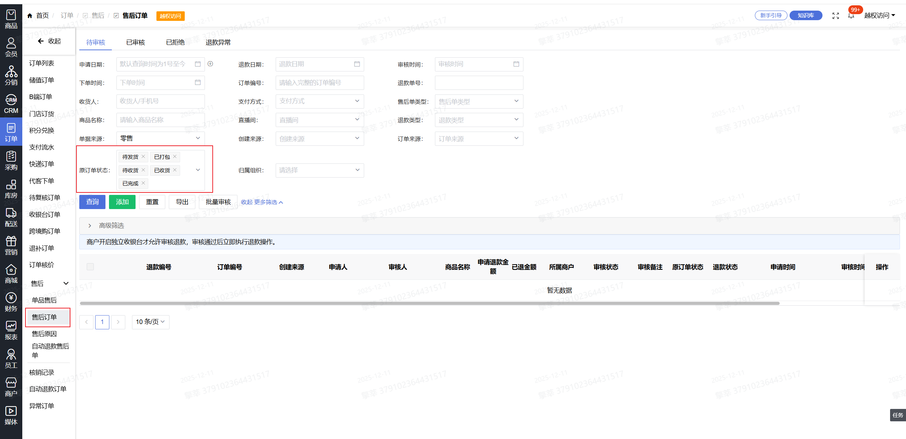Remove the 已完成 status tag
906x439 pixels.
pos(143,183)
